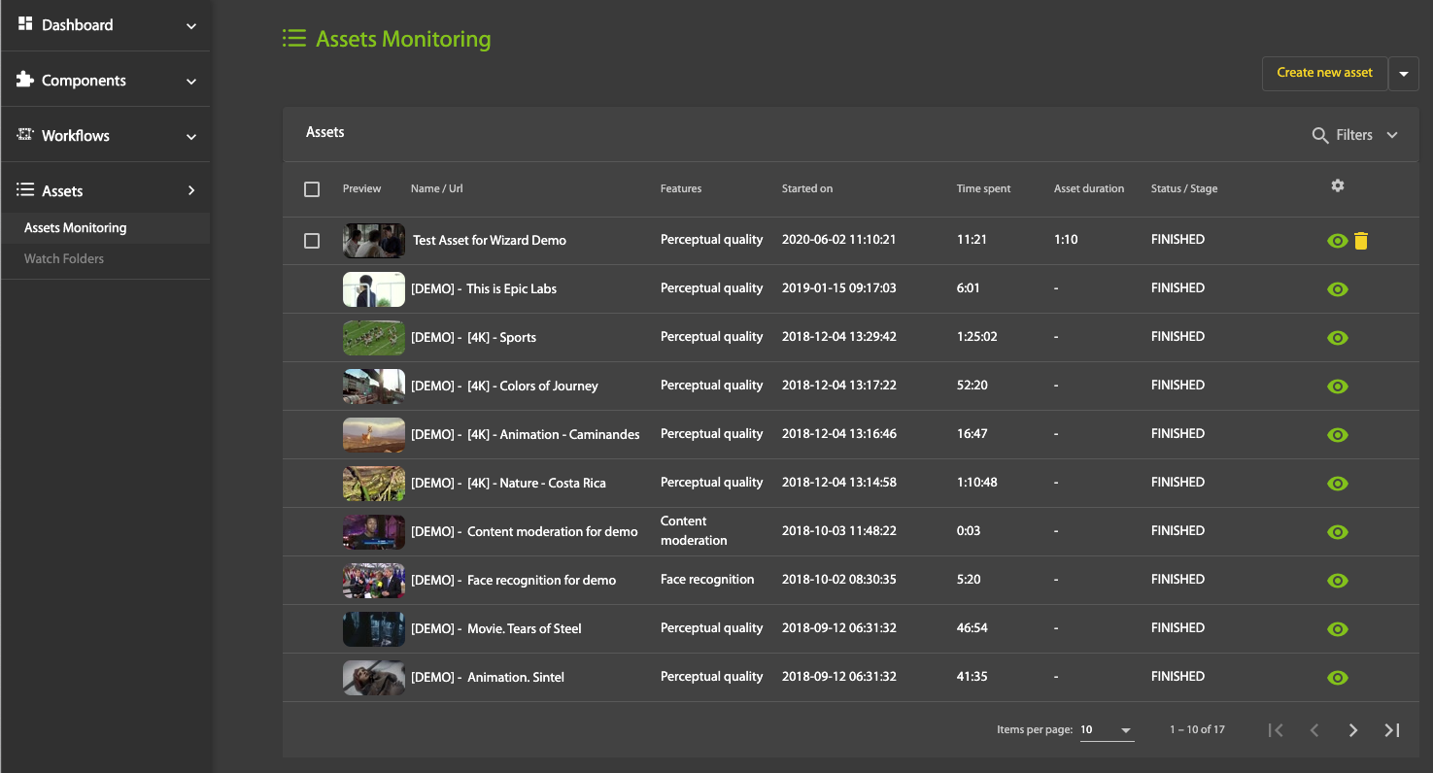Screen dimensions: 1433x773
Task: View the Animation. Sintel asset eye icon
Action: [1338, 678]
